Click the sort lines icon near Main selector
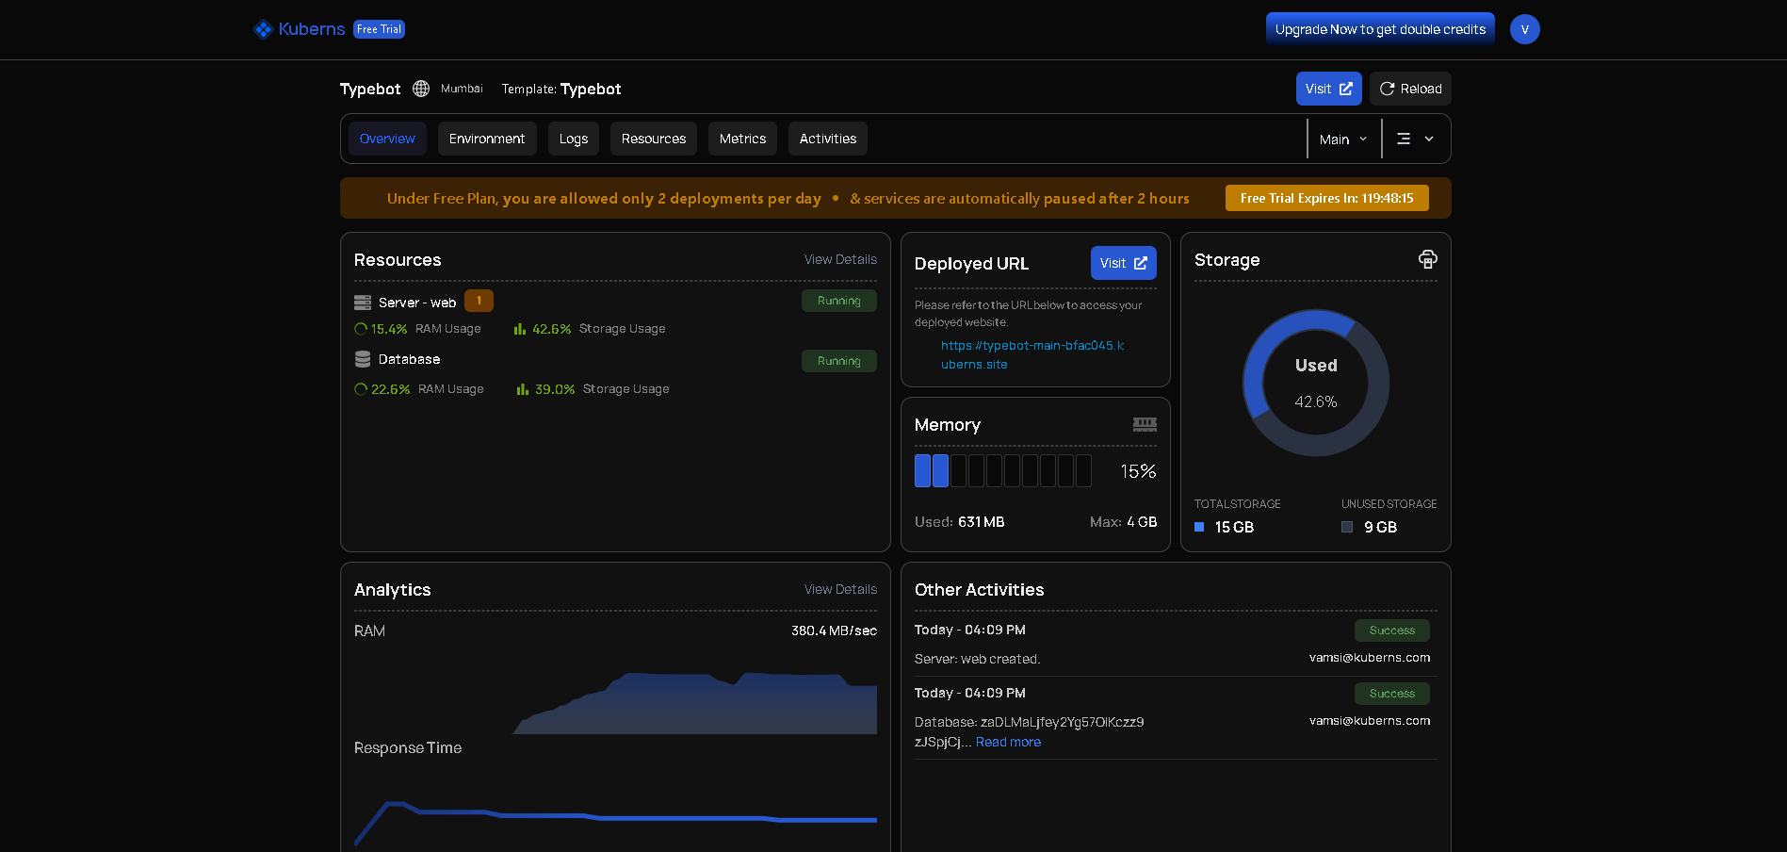1787x852 pixels. coord(1404,138)
